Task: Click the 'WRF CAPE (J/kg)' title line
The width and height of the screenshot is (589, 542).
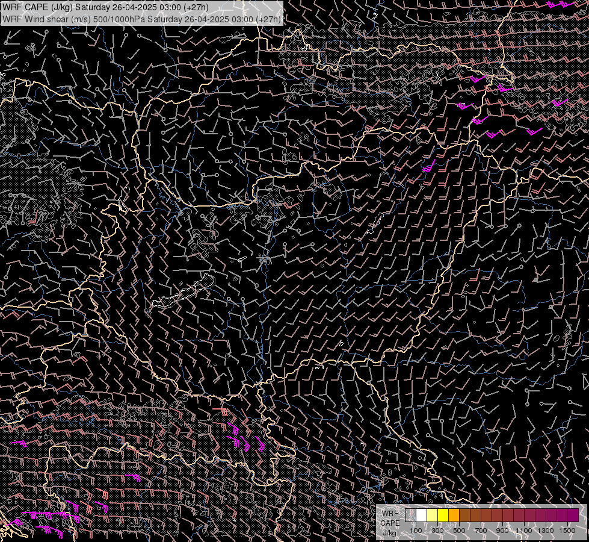Action: tap(106, 7)
